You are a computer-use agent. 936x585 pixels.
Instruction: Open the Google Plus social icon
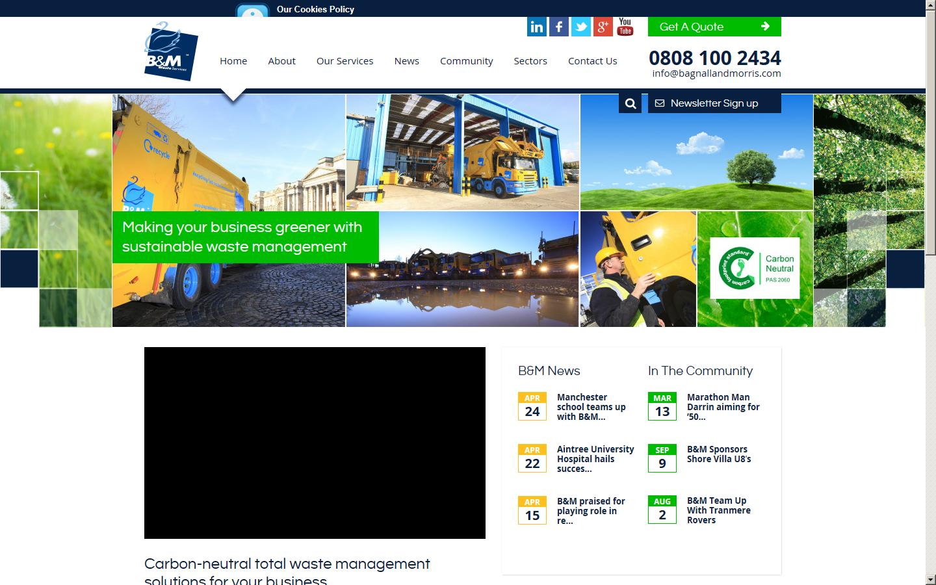[x=603, y=27]
